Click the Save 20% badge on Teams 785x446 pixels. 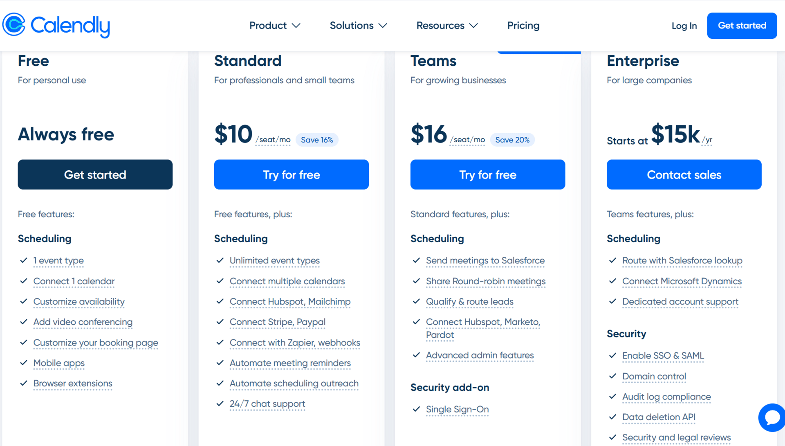tap(512, 140)
